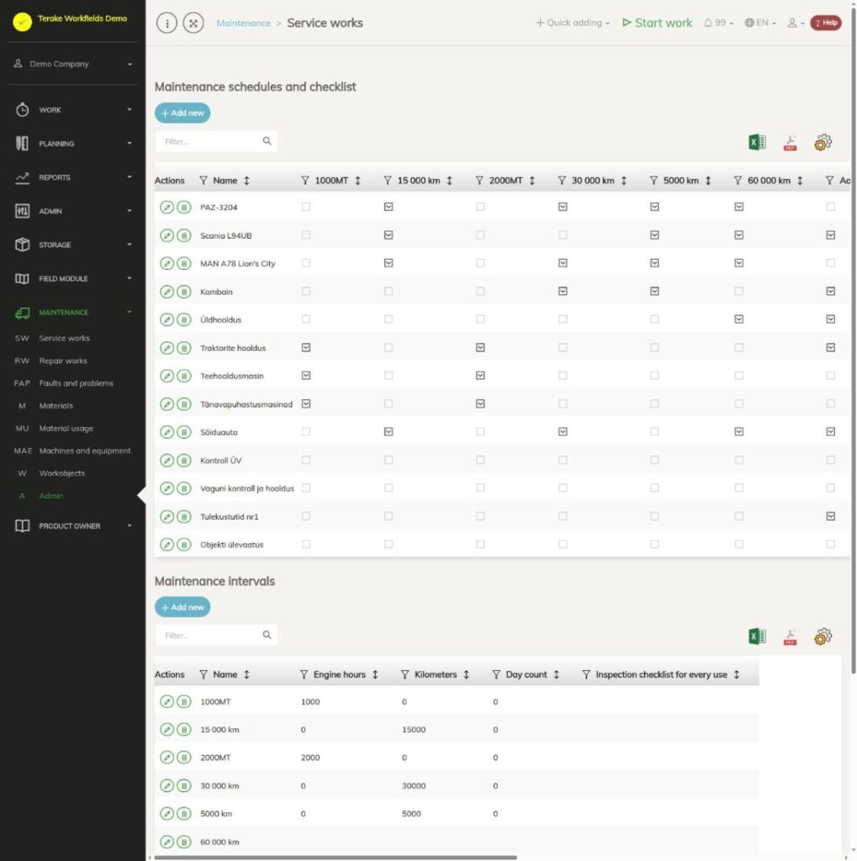The width and height of the screenshot is (857, 861).
Task: Uncheck 60 000 km for Üldhooldus
Action: coord(739,319)
